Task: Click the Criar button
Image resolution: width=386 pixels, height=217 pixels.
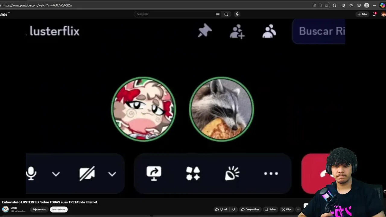Action: pos(362,14)
